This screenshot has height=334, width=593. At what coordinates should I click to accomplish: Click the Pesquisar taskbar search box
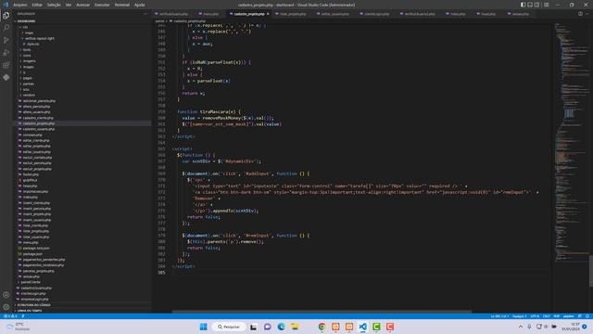pos(229,327)
